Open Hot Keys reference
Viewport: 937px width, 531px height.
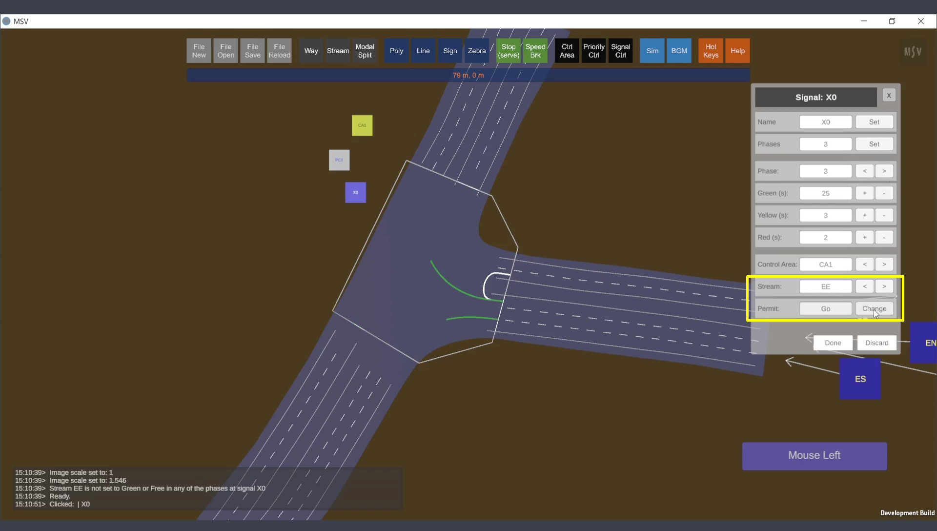[x=711, y=51]
